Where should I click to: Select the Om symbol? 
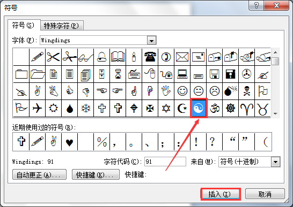click(x=214, y=108)
